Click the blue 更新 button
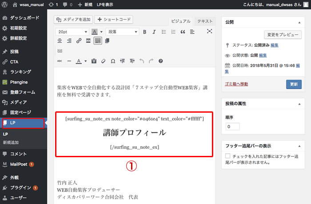 click(x=294, y=84)
